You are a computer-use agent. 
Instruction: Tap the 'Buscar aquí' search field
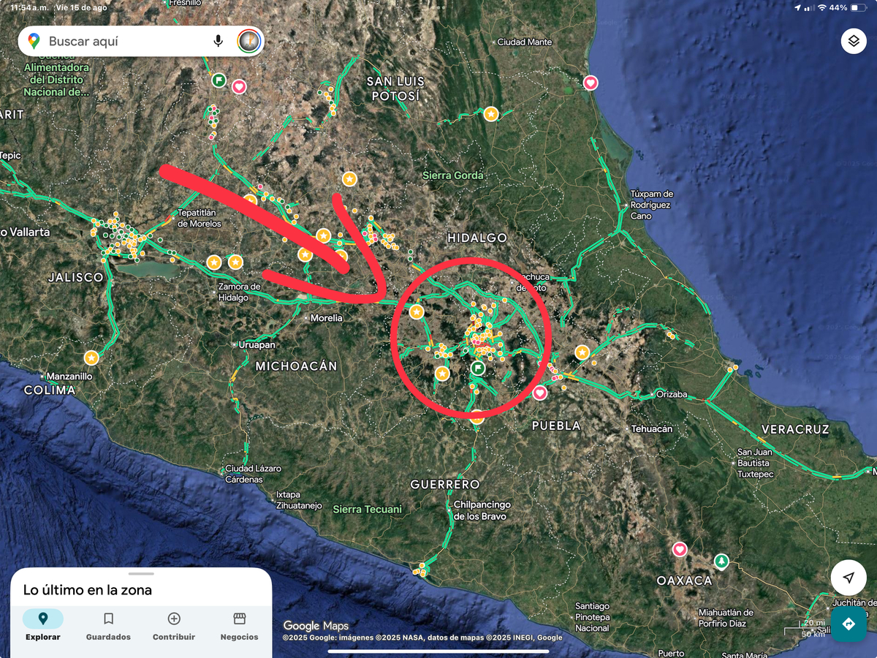point(124,41)
